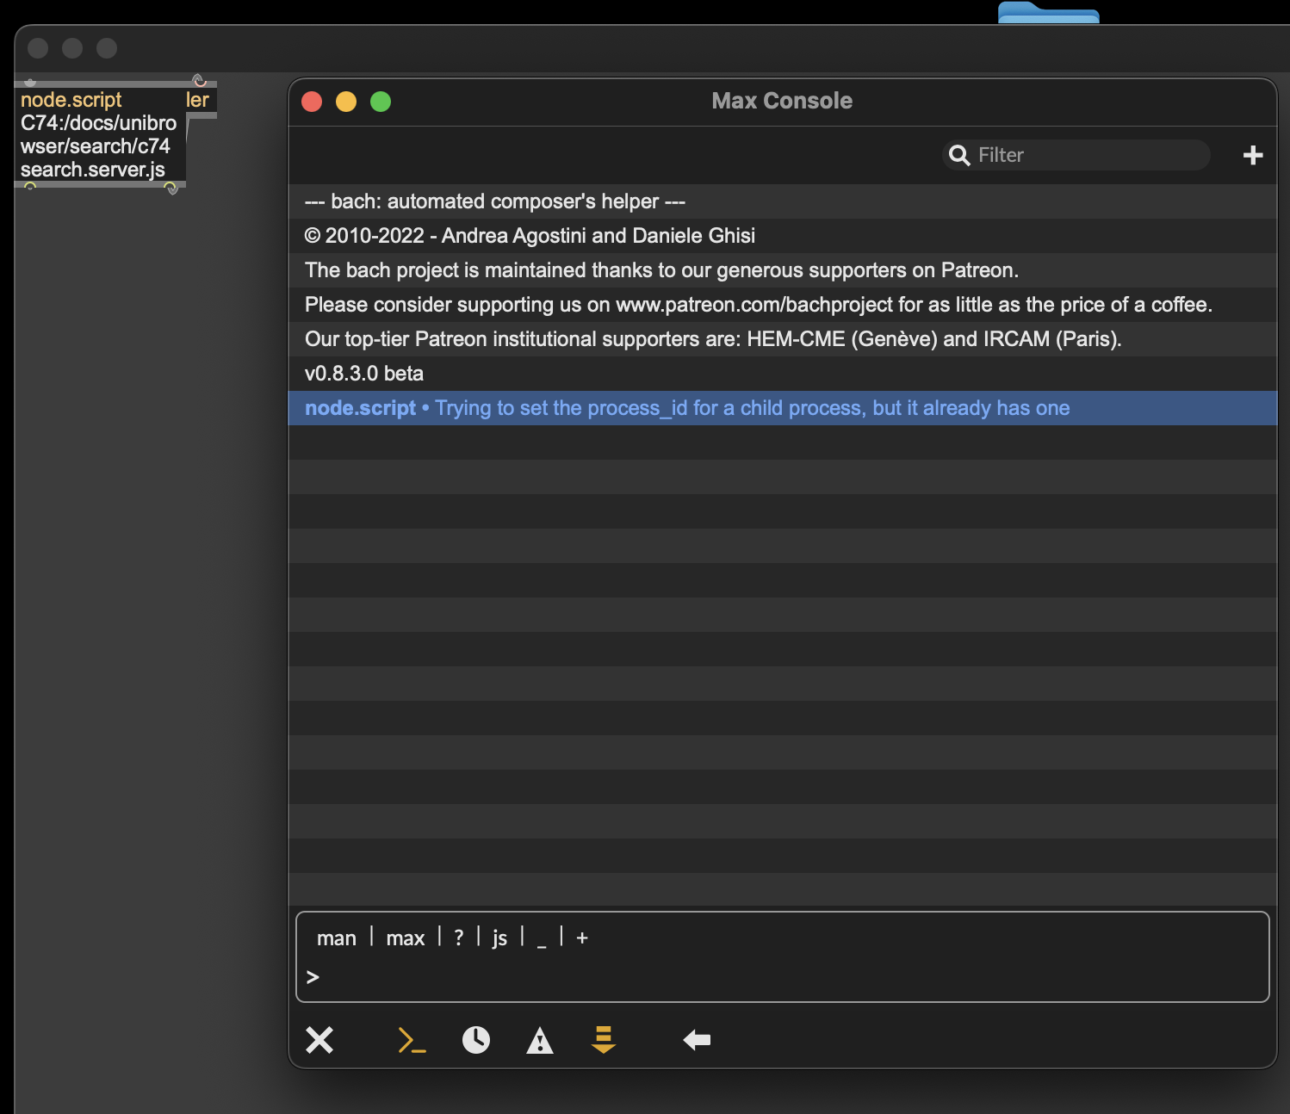Toggle the command prompt icon
The height and width of the screenshot is (1114, 1290).
[x=412, y=1040]
